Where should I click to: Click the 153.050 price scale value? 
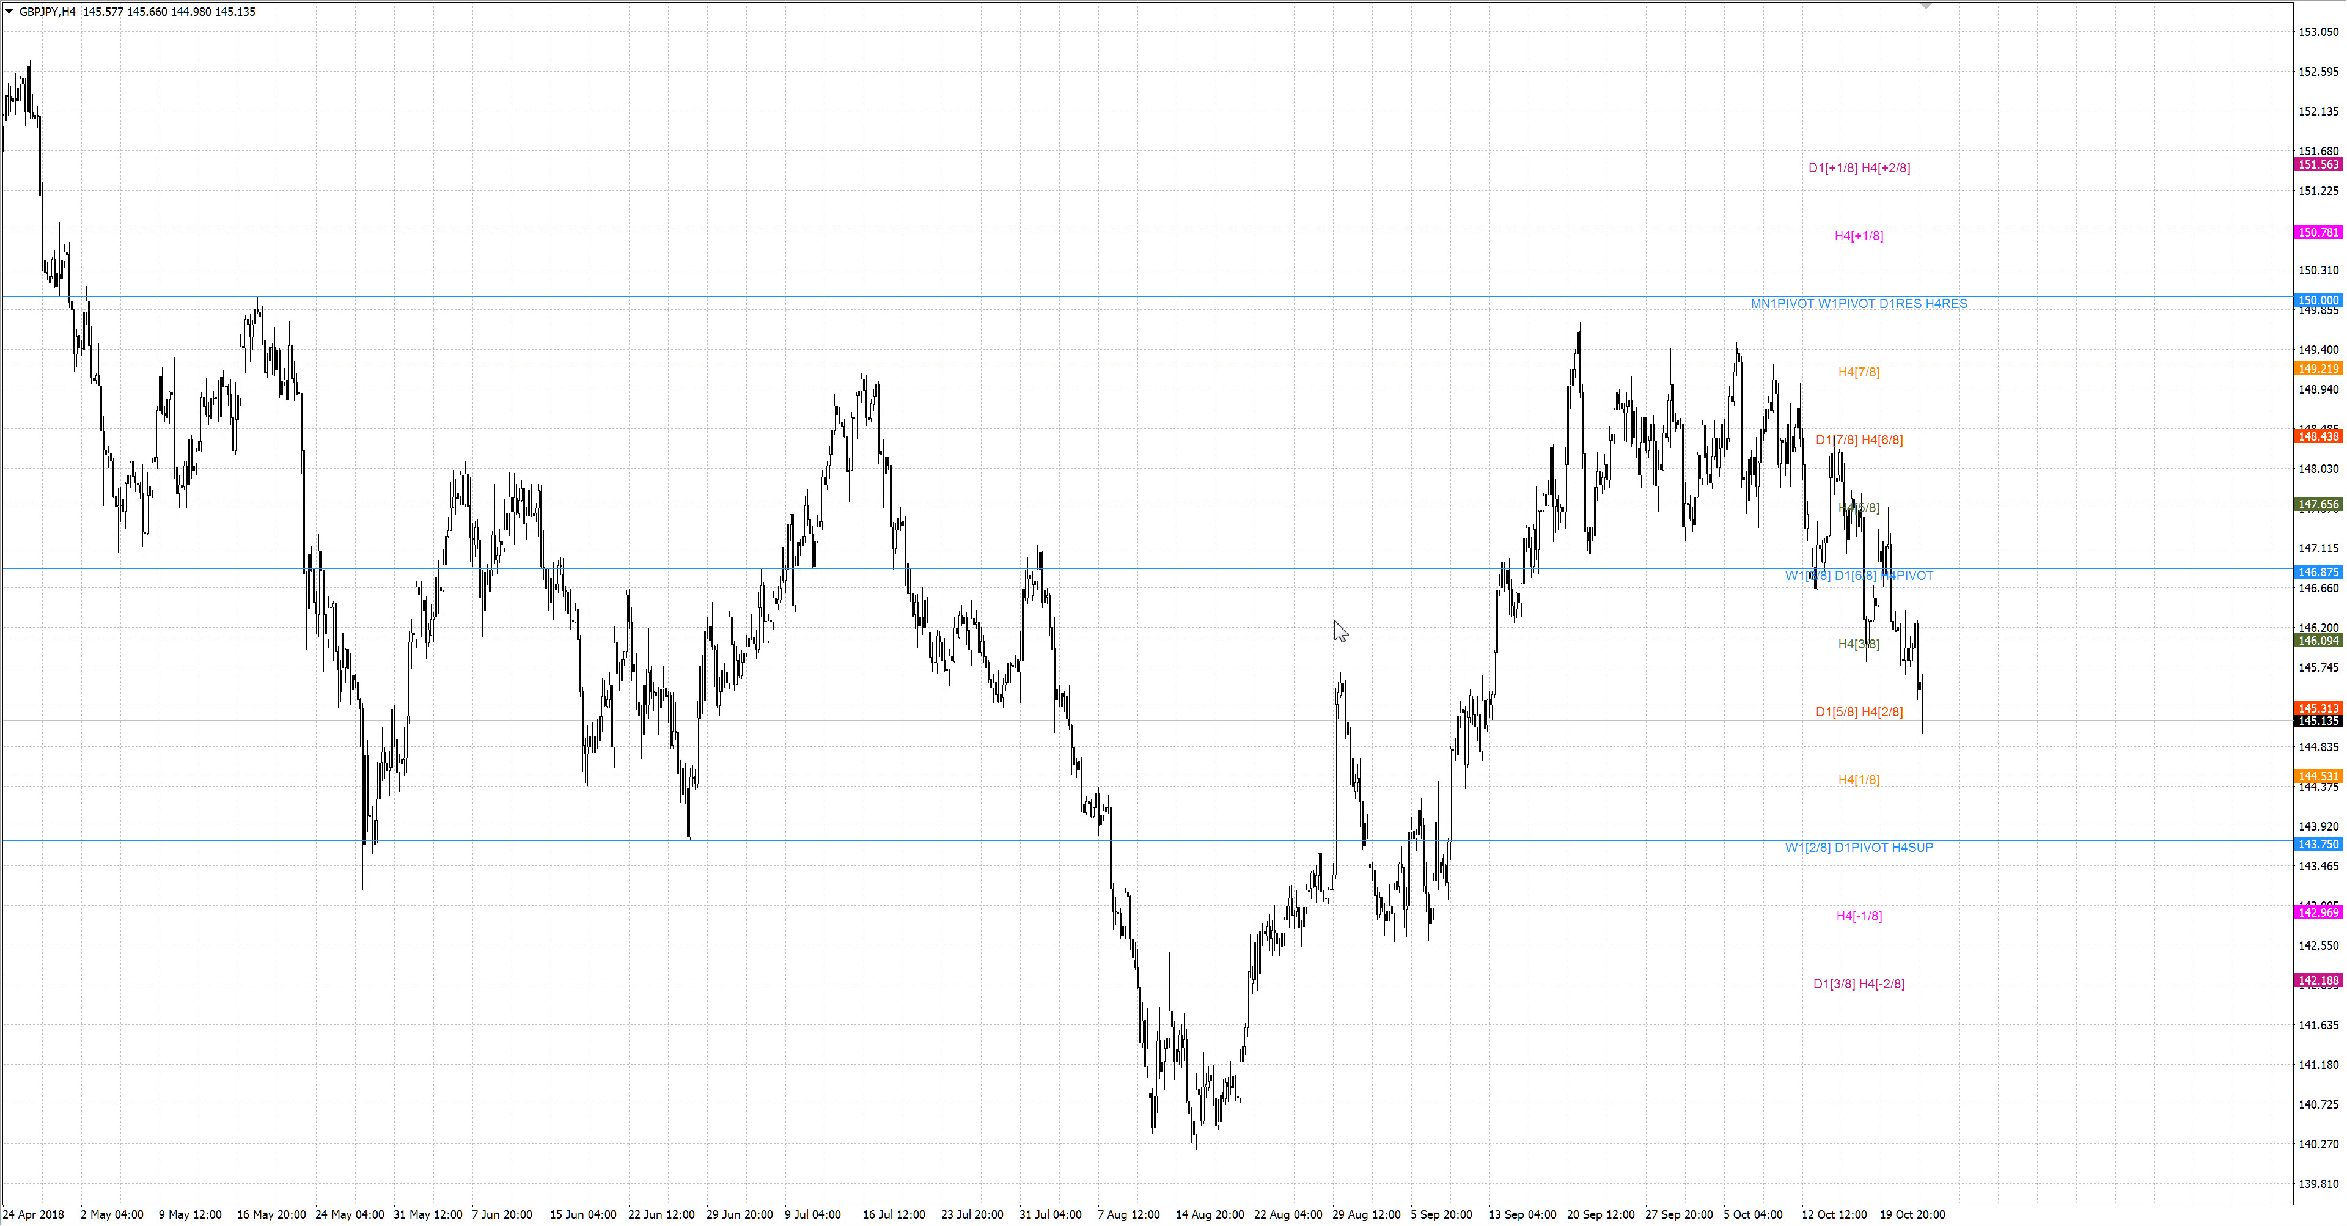(x=2318, y=32)
